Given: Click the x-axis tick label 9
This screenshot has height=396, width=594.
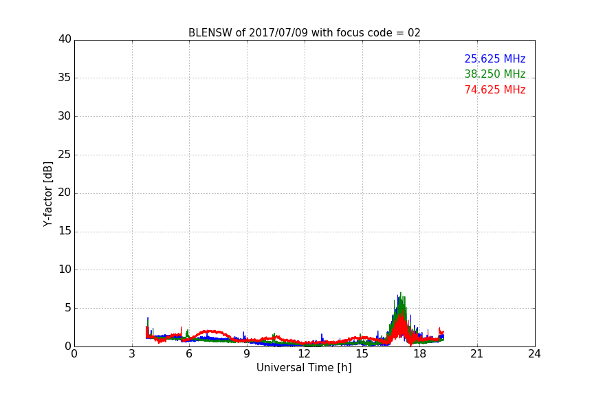Looking at the screenshot, I should 247,354.
